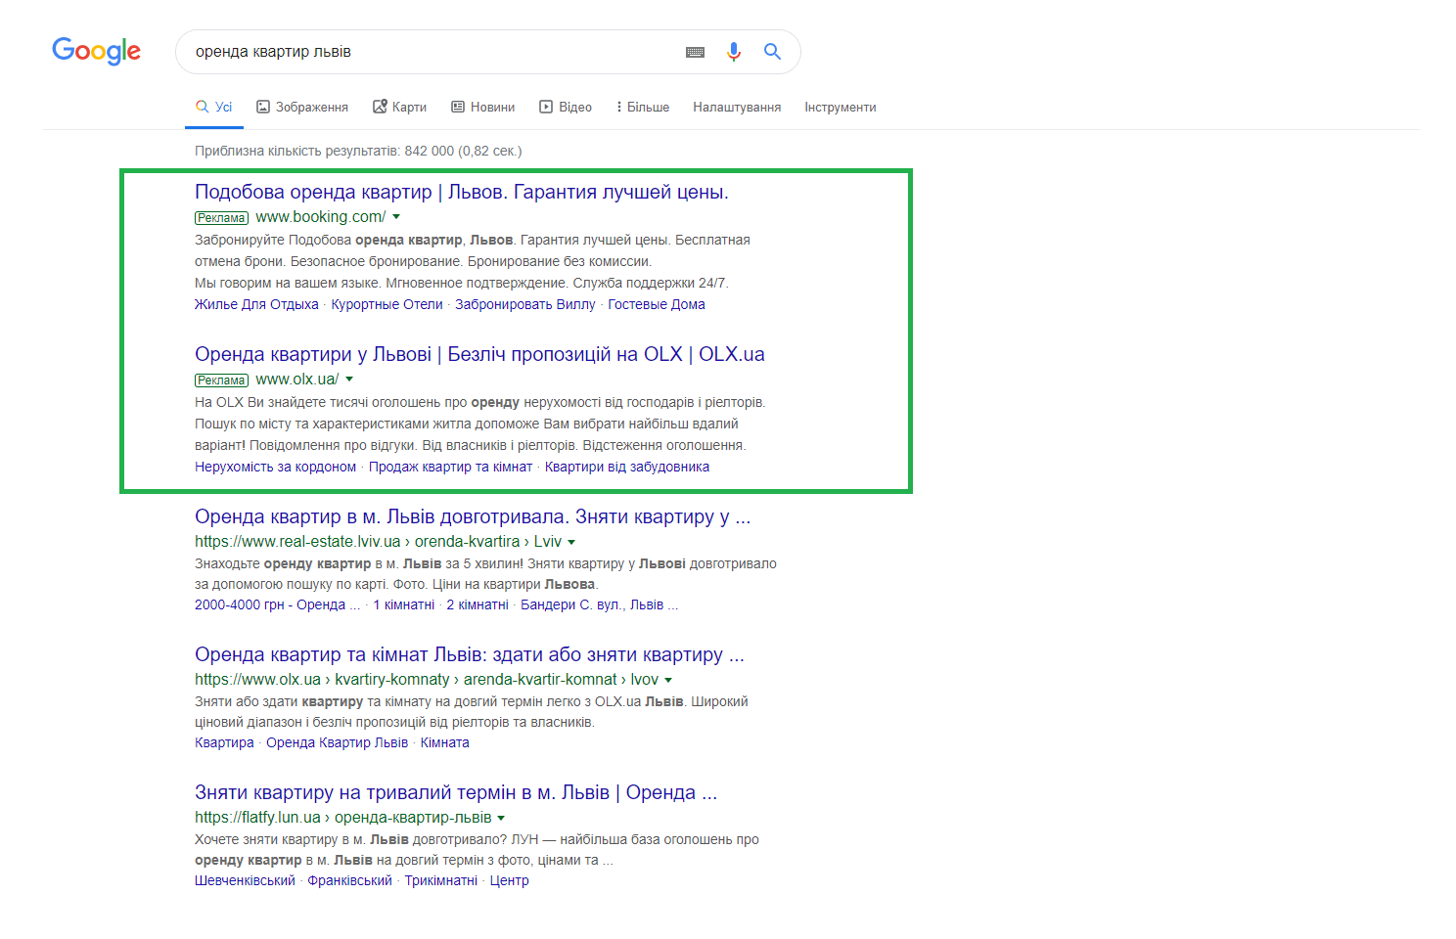
Task: Click the 2000-4000 грн - Оренда sitelink
Action: pyautogui.click(x=277, y=604)
